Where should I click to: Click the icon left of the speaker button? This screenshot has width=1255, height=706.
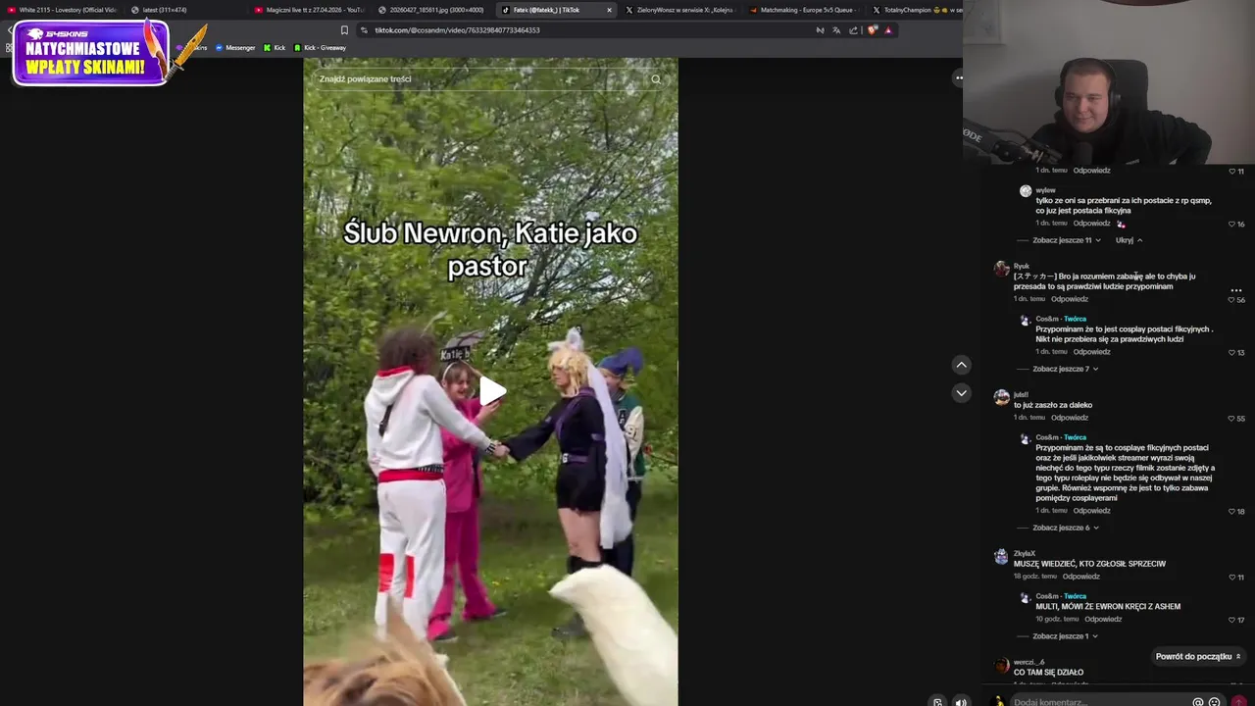(937, 701)
